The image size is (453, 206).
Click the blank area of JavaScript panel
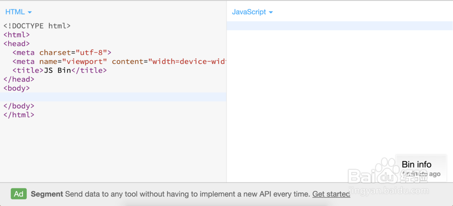point(317,100)
